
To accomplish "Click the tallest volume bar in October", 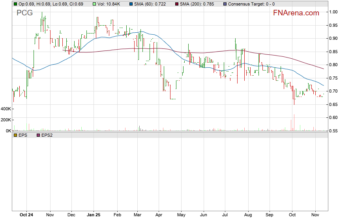I will (294, 123).
